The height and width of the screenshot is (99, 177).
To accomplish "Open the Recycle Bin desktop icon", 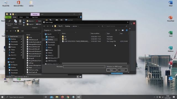I will tap(6, 4).
